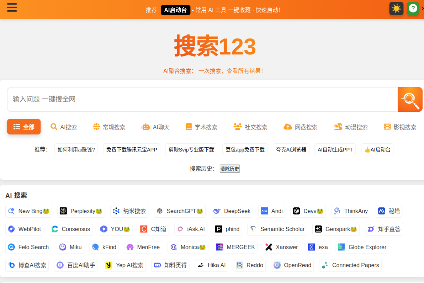Open the MERGEEK search link

click(x=236, y=247)
